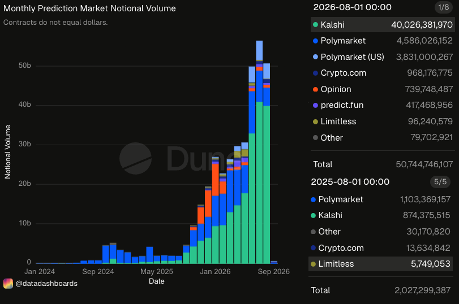Select the predict.fun legend row
This screenshot has width=459, height=304.
(383, 105)
